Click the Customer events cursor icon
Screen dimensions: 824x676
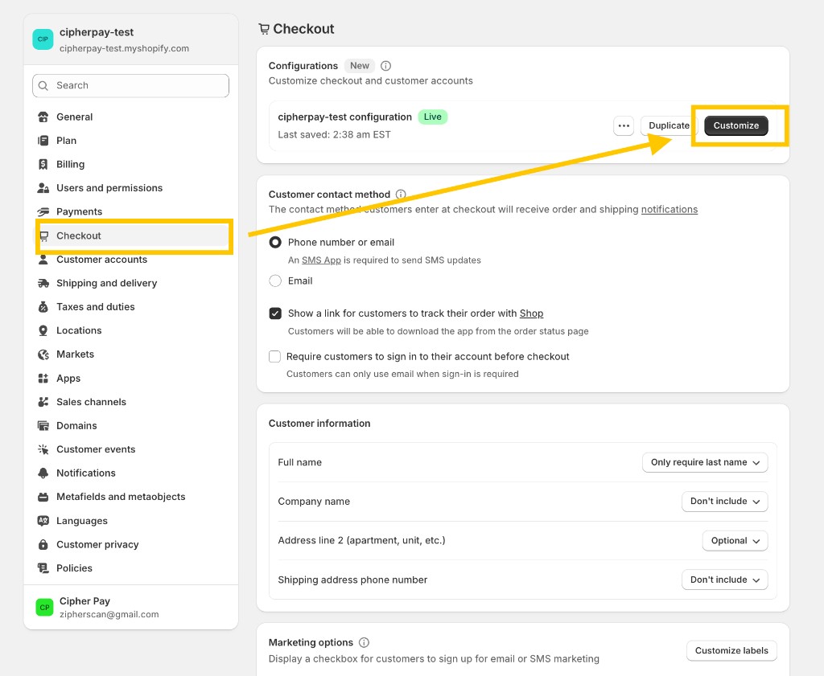point(43,449)
